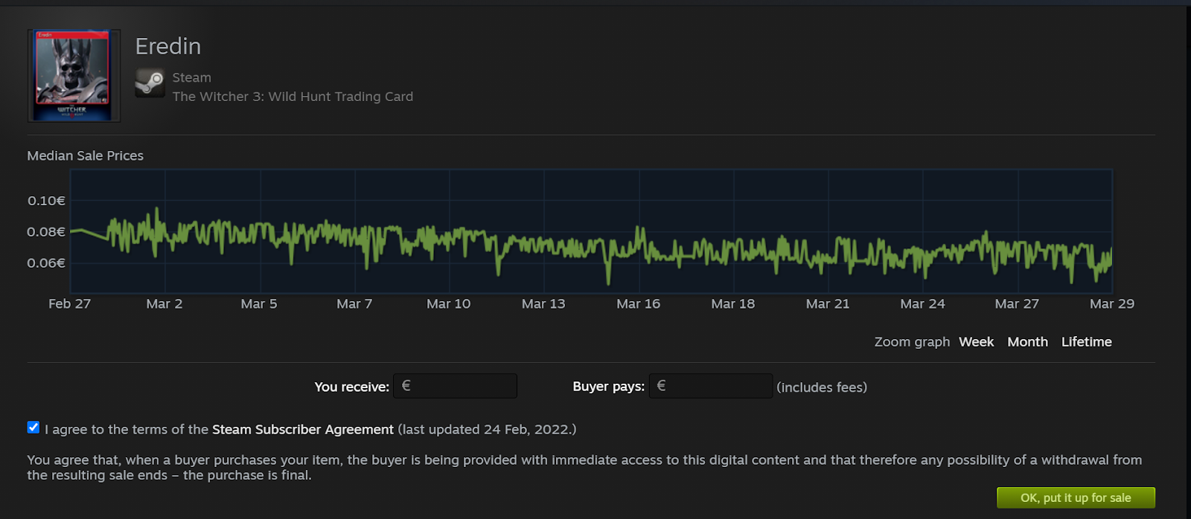Click the Mar 16 axis label
Screen dimensions: 1191x519
click(638, 304)
